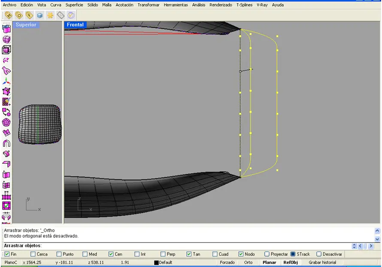Click the control cage with handle icon
The width and height of the screenshot is (382, 267).
[x=6, y=195]
